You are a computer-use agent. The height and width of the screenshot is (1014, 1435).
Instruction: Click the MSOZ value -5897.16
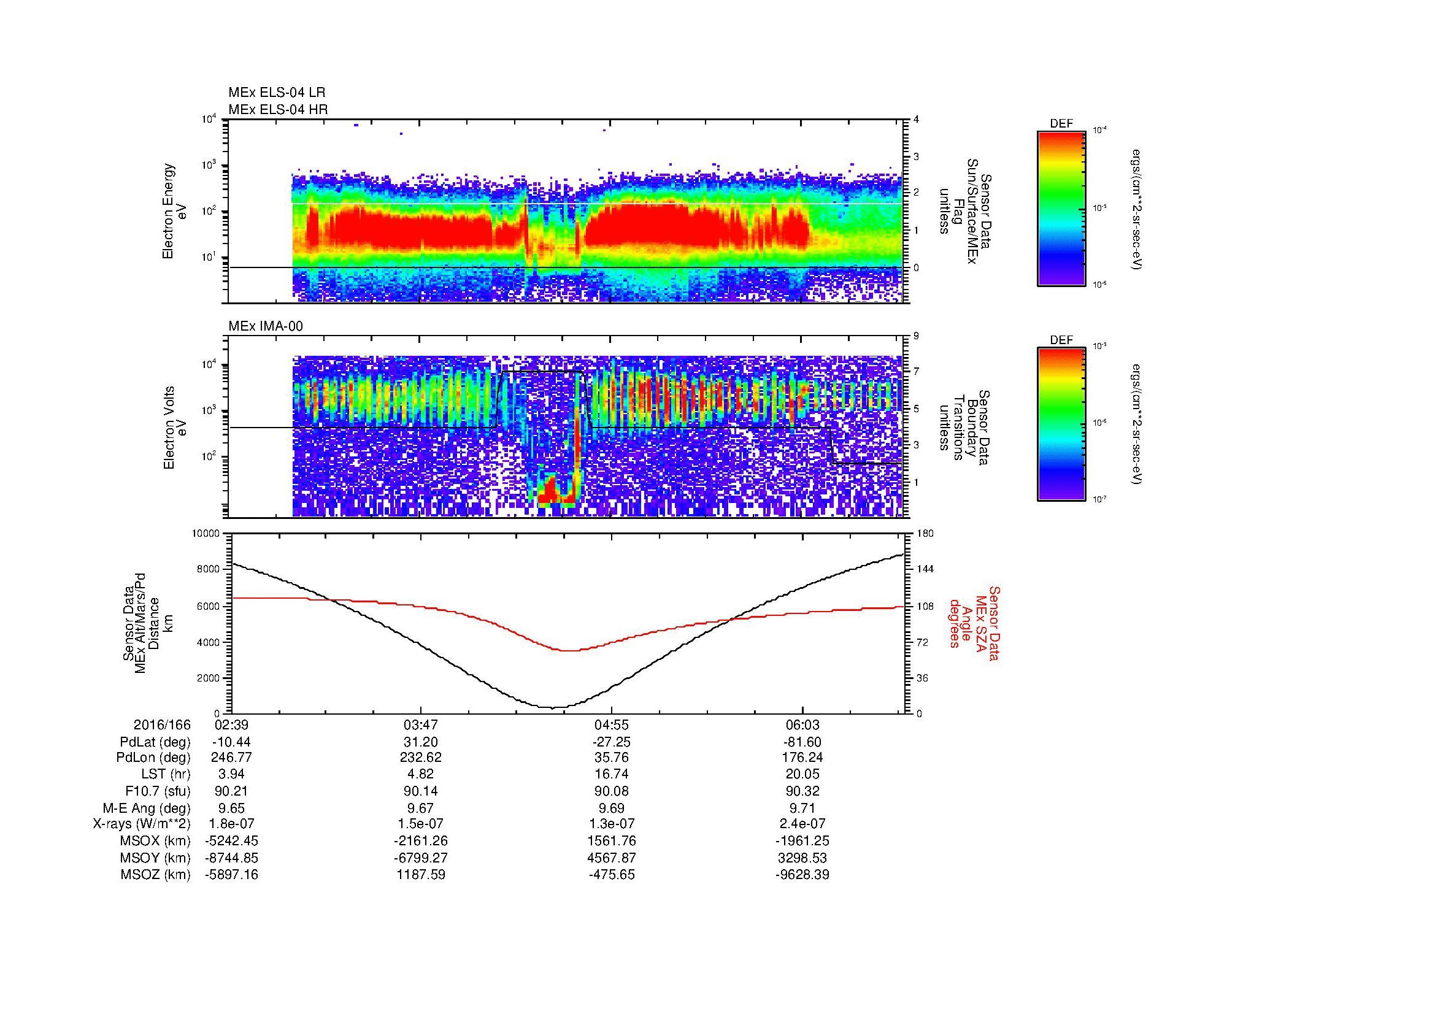point(231,875)
